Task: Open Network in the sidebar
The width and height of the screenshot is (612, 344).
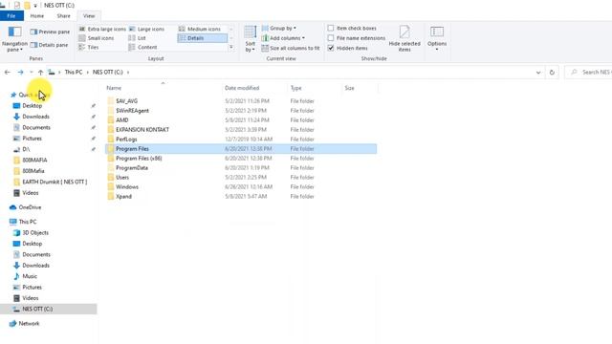Action: (x=24, y=324)
